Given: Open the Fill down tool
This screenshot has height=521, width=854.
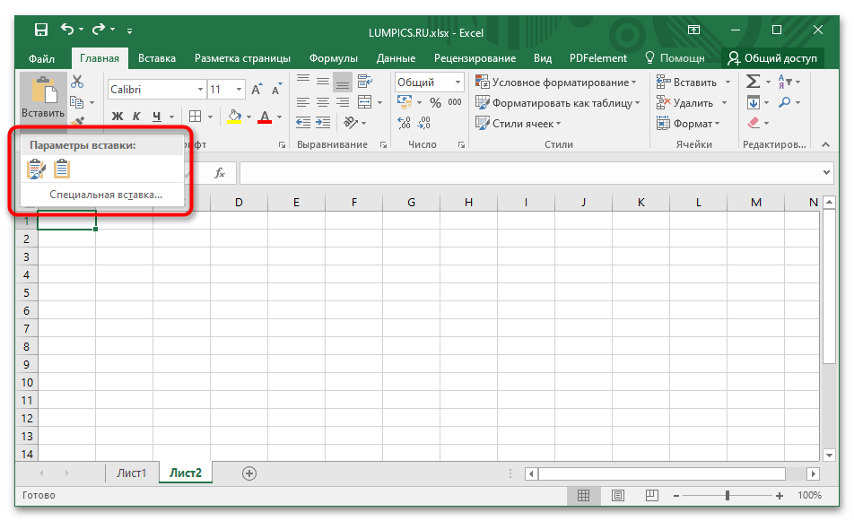Looking at the screenshot, I should tap(754, 102).
